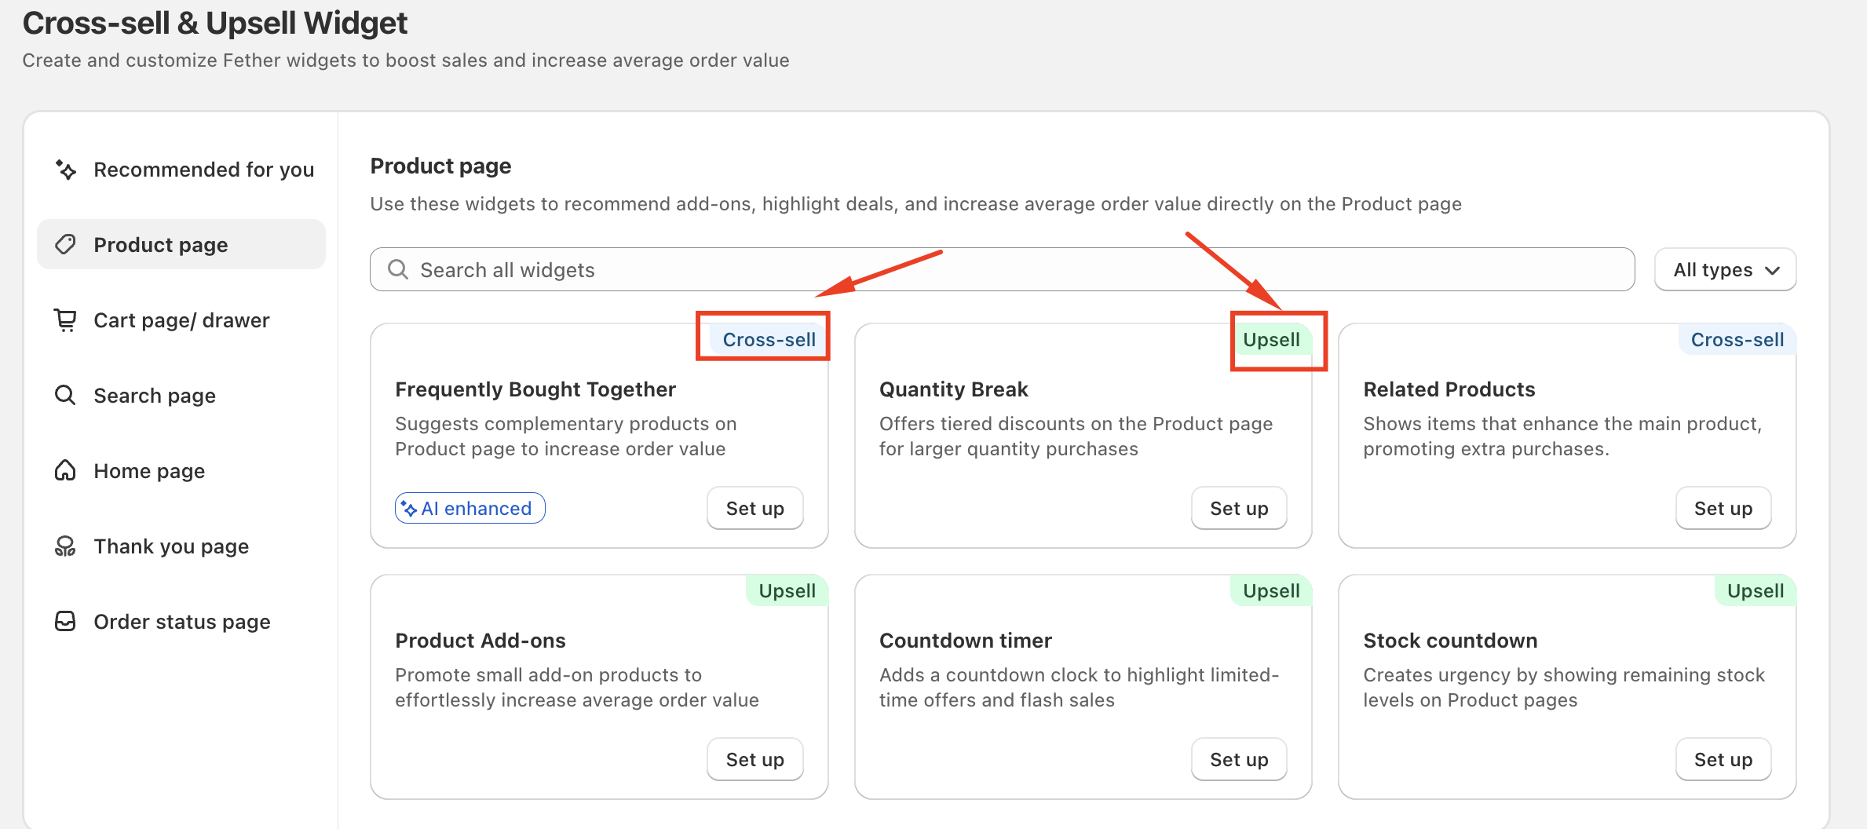Open the All types filter dropdown
1867x829 pixels.
point(1725,270)
